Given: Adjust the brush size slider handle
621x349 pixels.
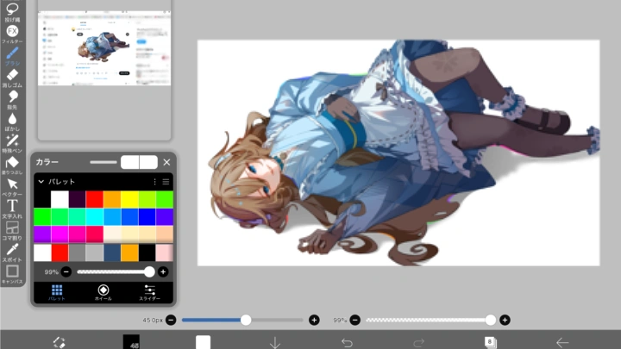Looking at the screenshot, I should pos(246,320).
